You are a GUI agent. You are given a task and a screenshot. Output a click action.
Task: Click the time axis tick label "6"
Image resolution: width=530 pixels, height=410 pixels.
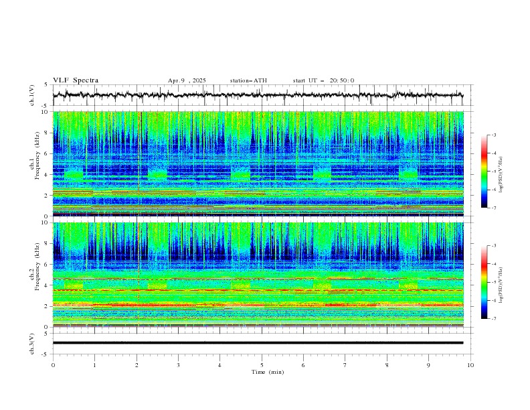303,365
